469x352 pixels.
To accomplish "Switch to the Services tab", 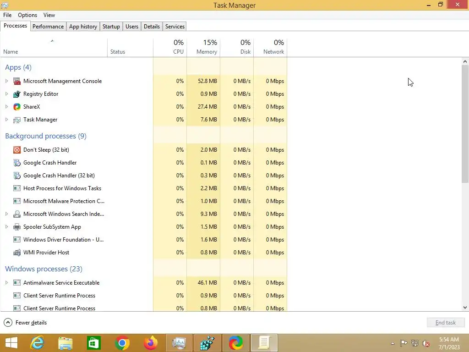I will [x=175, y=26].
